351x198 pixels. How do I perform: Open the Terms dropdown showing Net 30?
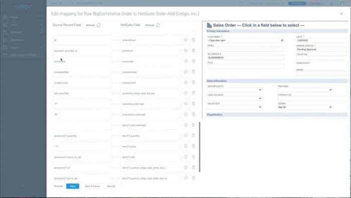point(305,107)
